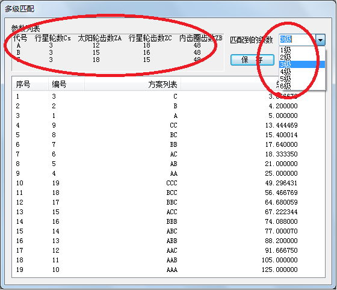This screenshot has height=290, width=337.
Task: Click the ratio value 4.200000
Action: tap(283, 106)
